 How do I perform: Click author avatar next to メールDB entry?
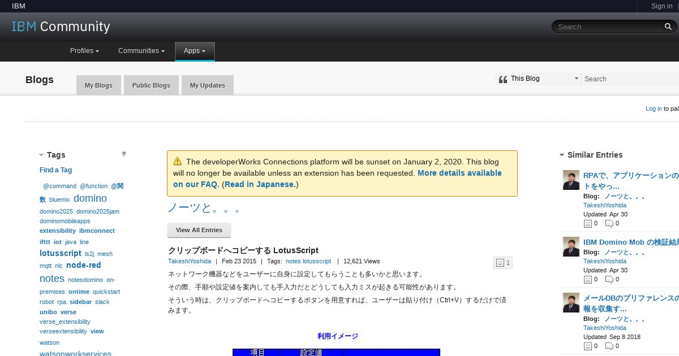click(x=571, y=302)
